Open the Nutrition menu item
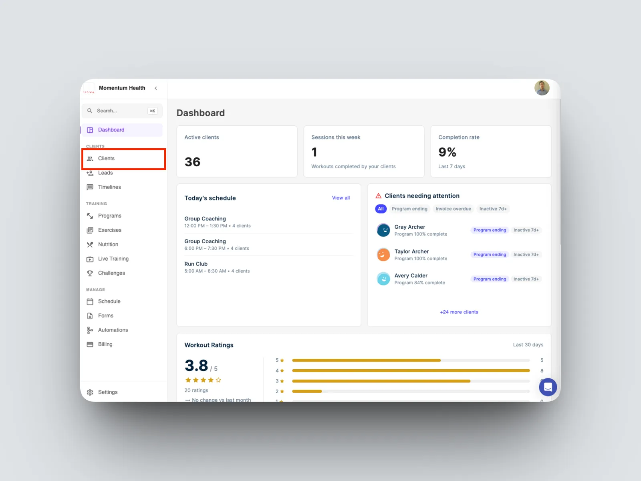The image size is (641, 481). pyautogui.click(x=122, y=245)
